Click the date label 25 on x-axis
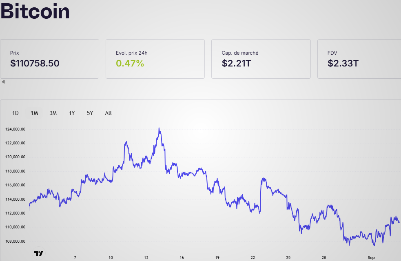Viewport: 401px width, 261px height. coord(288,257)
